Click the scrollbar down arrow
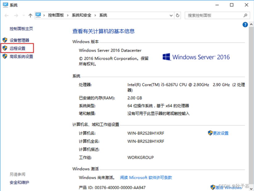Screen dimensions: 254x191 pyautogui.click(x=251, y=189)
